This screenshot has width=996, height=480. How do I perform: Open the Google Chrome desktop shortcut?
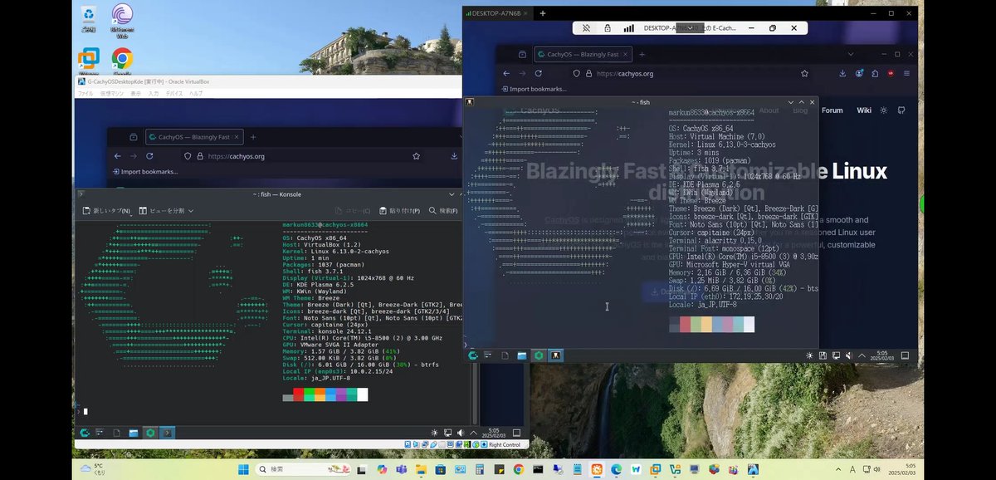pyautogui.click(x=122, y=60)
